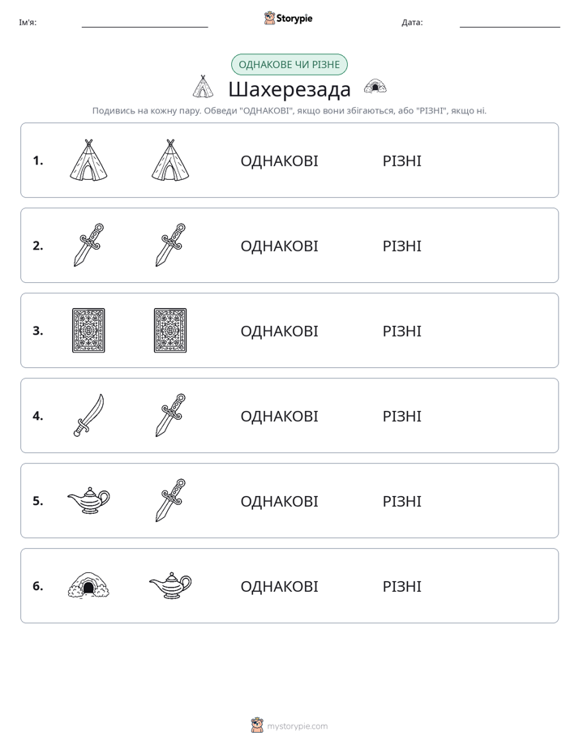Click the second dagger image in row 2
579x749 pixels.
pyautogui.click(x=170, y=245)
